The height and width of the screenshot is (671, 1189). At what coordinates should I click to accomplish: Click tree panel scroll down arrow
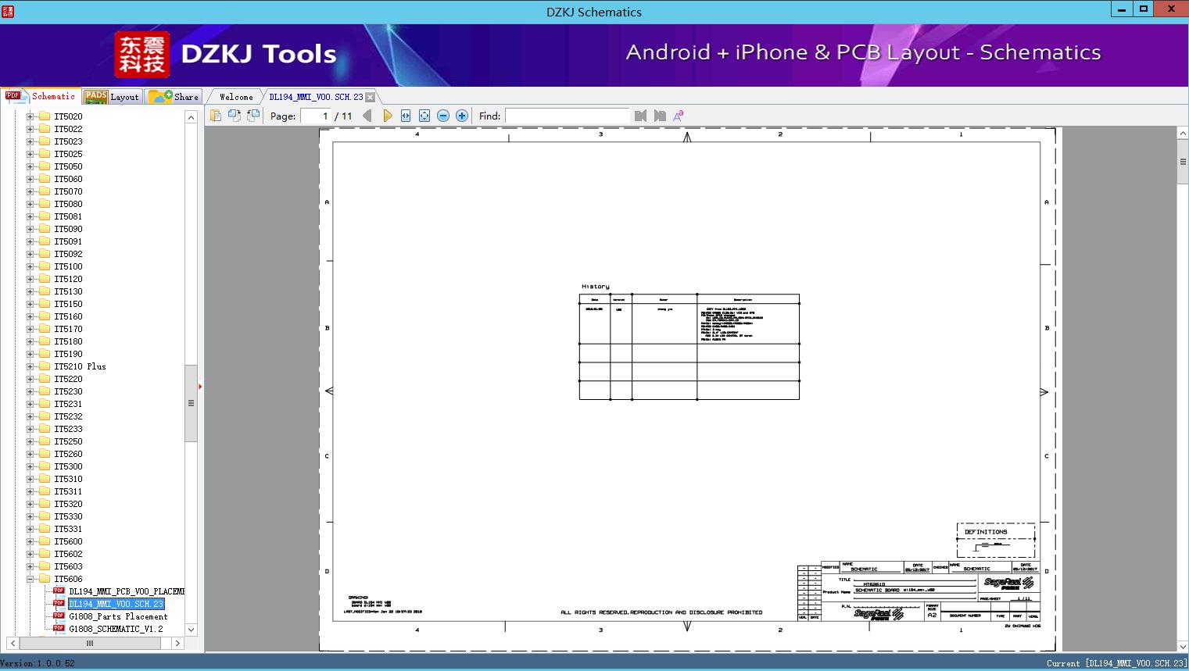[x=191, y=630]
